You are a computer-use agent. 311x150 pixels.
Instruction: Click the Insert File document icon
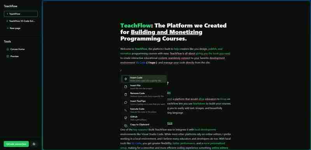click(126, 87)
